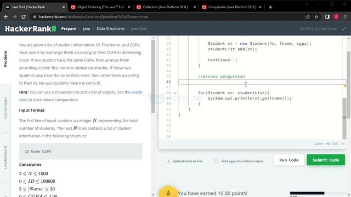This screenshot has height=197, width=351.
Task: Switch to the Comparator Java Platform tab
Action: coord(231,7)
